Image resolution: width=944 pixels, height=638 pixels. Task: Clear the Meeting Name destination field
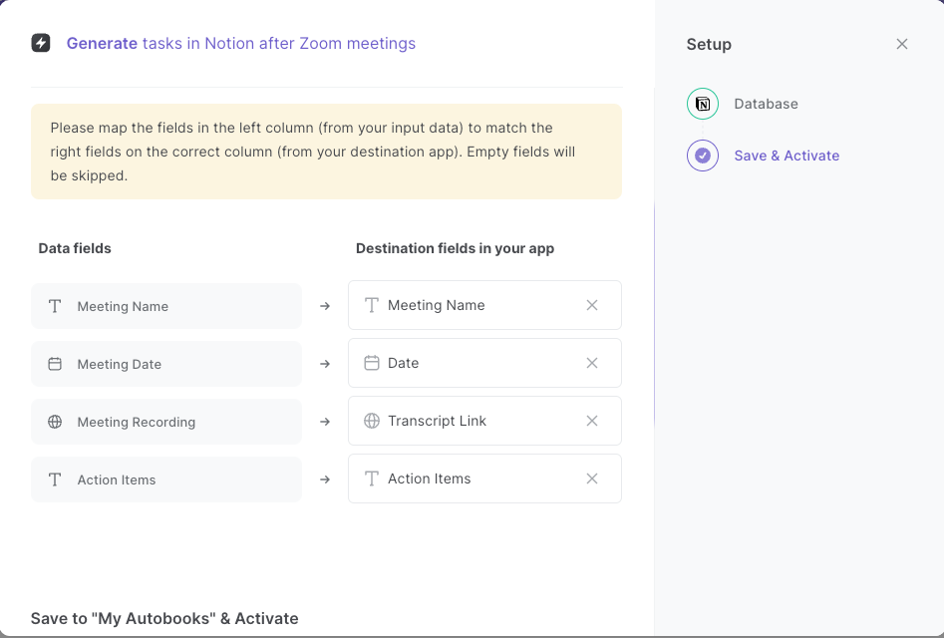click(x=592, y=305)
